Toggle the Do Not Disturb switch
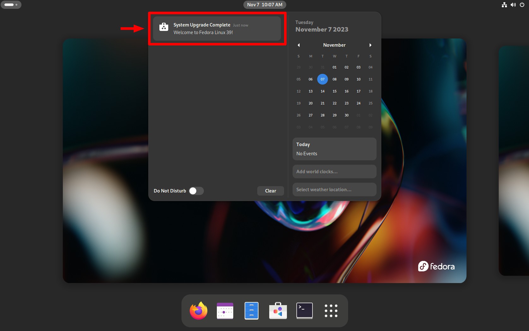The width and height of the screenshot is (529, 331). tap(196, 191)
